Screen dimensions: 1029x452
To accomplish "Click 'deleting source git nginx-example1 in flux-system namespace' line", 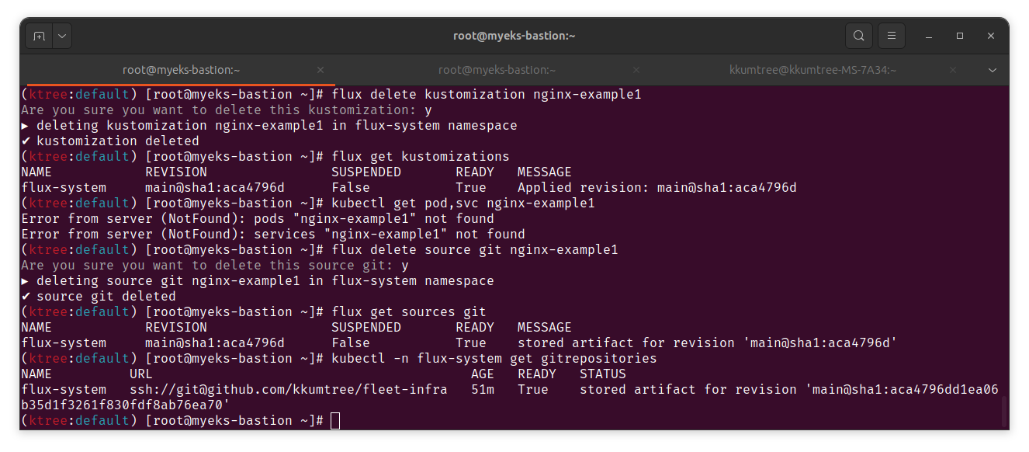I will pyautogui.click(x=257, y=281).
